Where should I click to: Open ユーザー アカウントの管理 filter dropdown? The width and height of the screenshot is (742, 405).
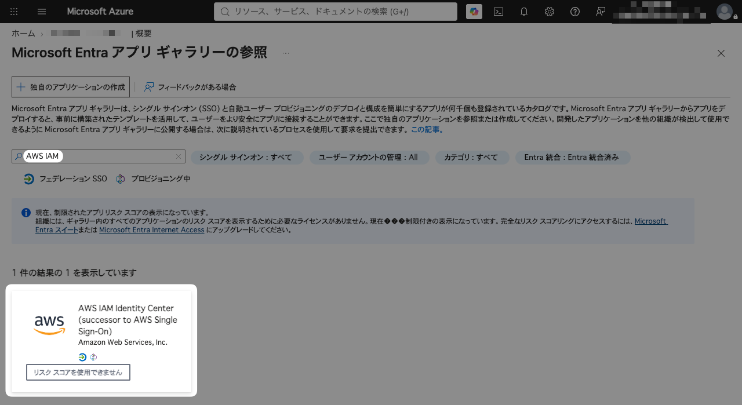[x=369, y=157]
